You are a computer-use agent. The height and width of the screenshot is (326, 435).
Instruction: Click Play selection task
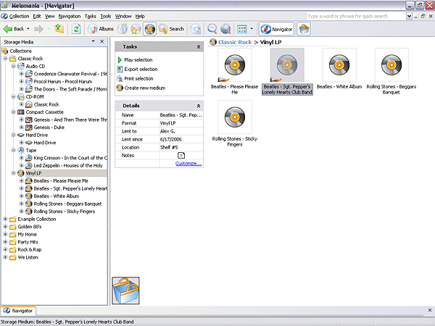coord(138,60)
